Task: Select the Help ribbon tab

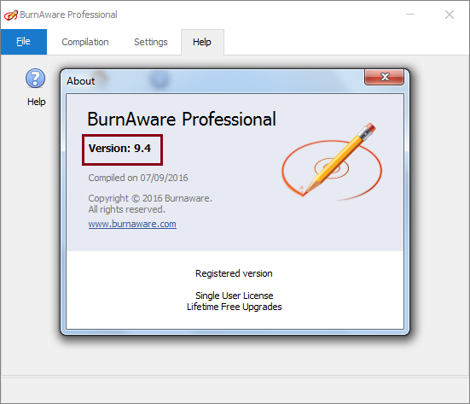Action: [202, 42]
